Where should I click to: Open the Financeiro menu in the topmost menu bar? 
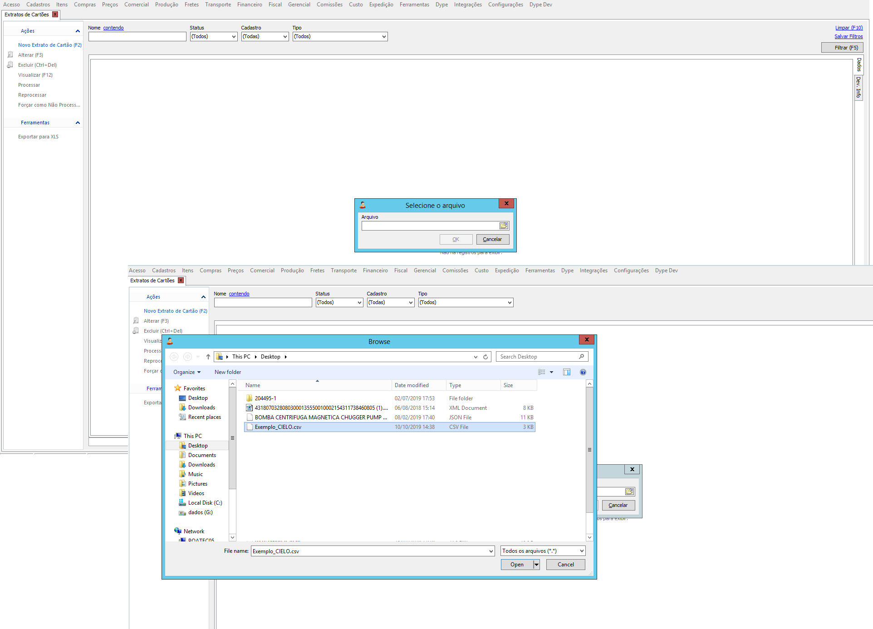pyautogui.click(x=250, y=5)
